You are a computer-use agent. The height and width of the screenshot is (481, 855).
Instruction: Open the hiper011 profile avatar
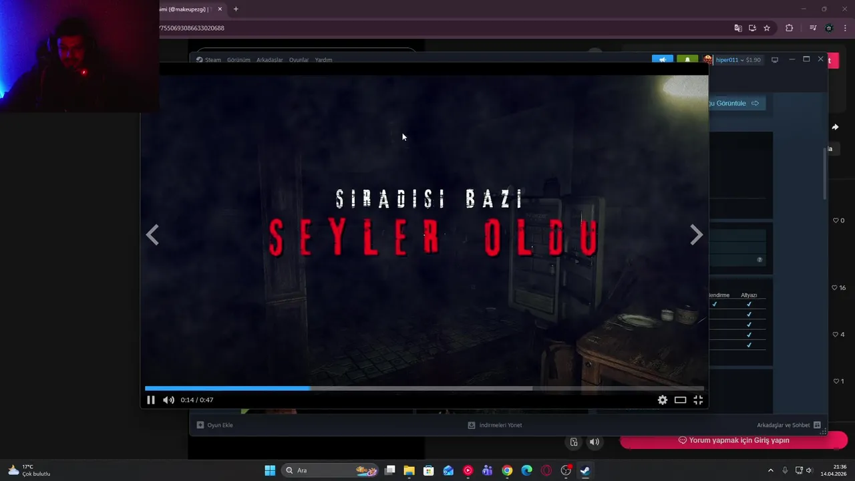(707, 59)
